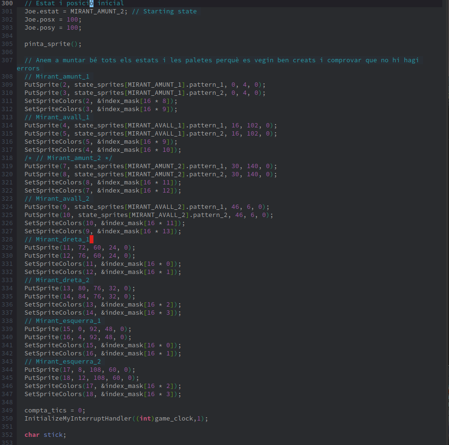
Task: Click SetSpriteColors(9, &index_mask[16 * 13])
Action: pos(103,231)
